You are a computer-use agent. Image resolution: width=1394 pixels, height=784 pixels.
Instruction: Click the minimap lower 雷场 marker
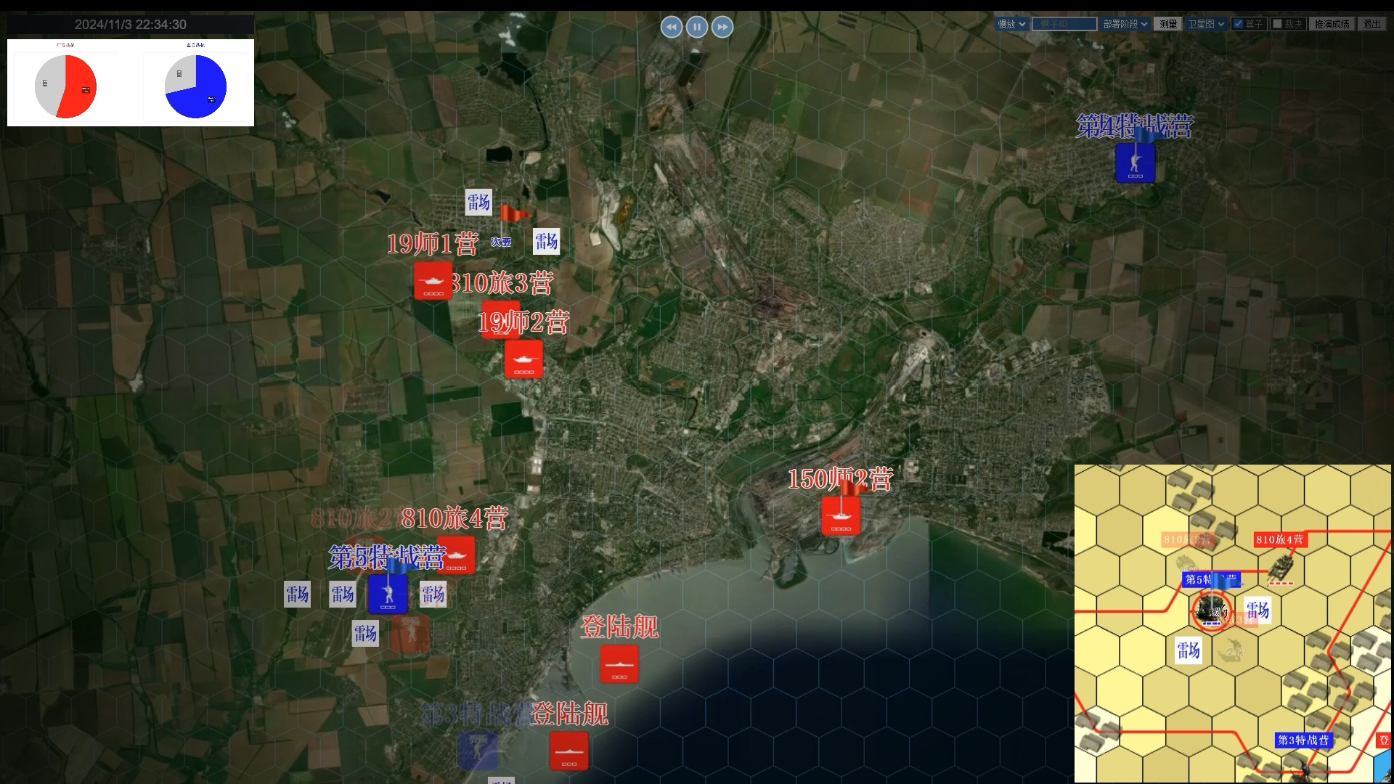tap(1189, 650)
